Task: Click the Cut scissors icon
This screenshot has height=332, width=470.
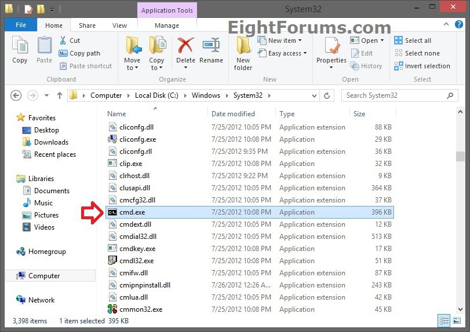Action: [63, 40]
